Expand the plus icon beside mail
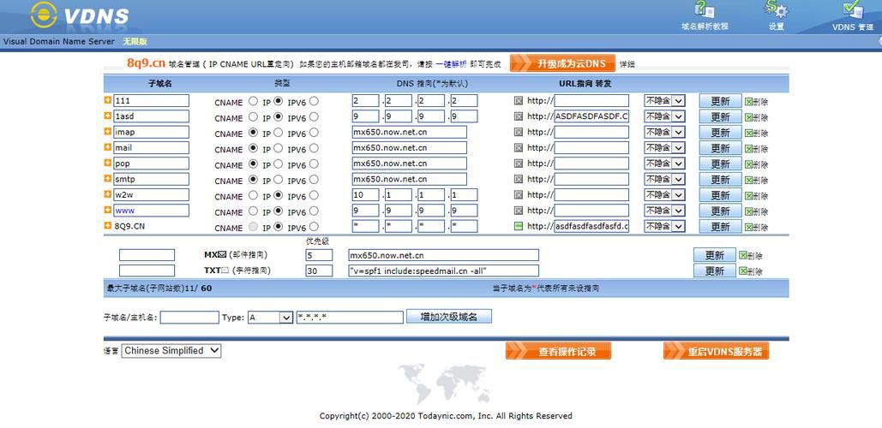 [108, 147]
